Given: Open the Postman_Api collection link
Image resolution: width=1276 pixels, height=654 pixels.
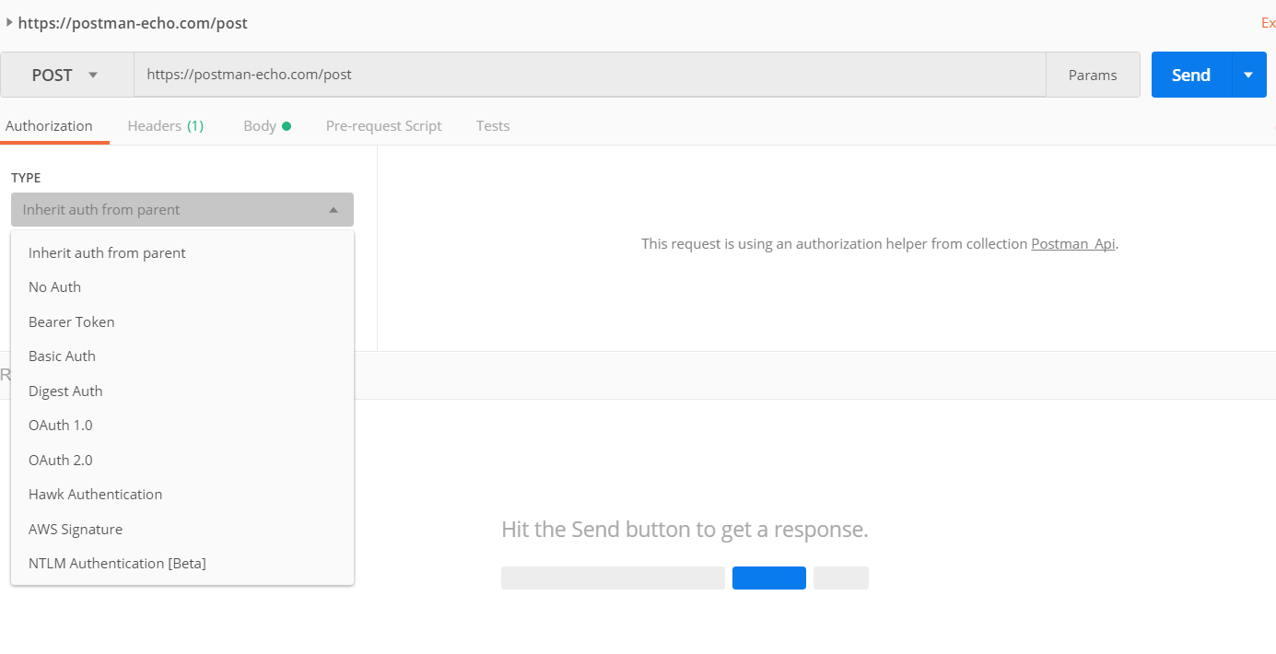Looking at the screenshot, I should click(x=1072, y=243).
